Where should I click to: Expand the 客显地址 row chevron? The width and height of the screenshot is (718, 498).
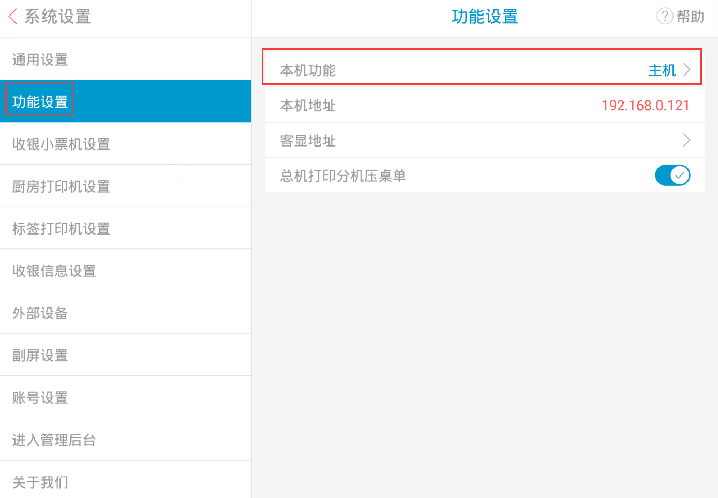687,140
